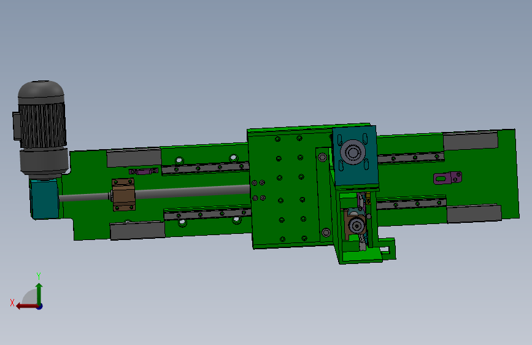532x345 pixels.
Task: Select the dark grey electric motor
Action: click(x=40, y=128)
